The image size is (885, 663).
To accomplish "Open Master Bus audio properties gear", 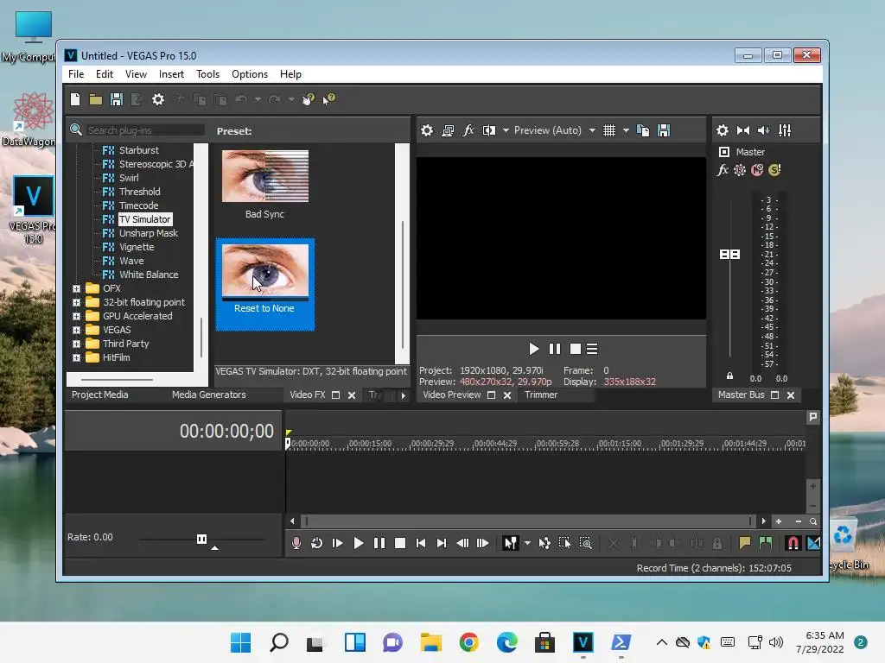I will [723, 131].
